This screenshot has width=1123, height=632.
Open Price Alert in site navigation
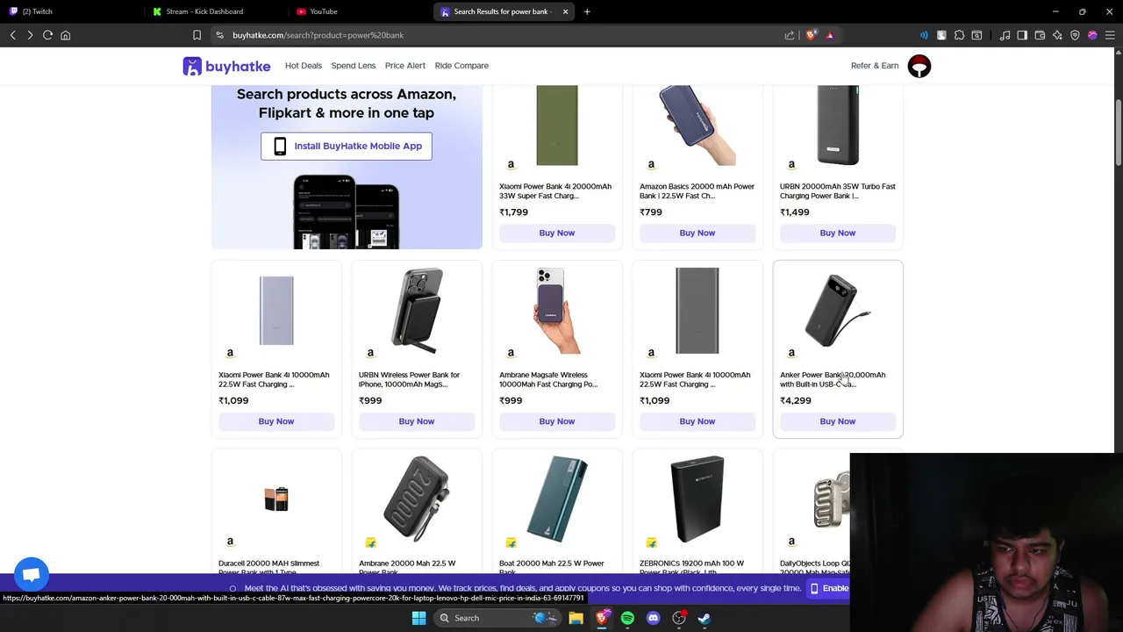point(405,66)
